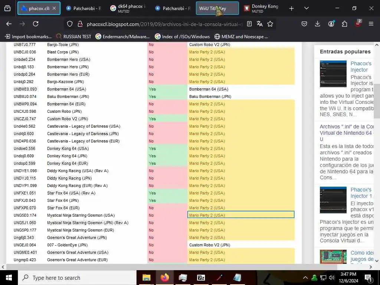
Task: Save page to Pocket icon
Action: (x=304, y=24)
